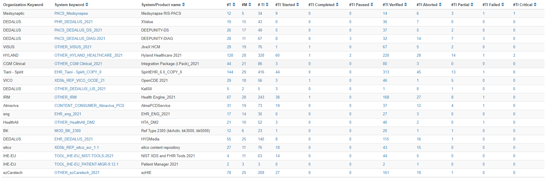The image size is (548, 178).
Task: Sort by #TI Failed arrows
Action: [503, 5]
